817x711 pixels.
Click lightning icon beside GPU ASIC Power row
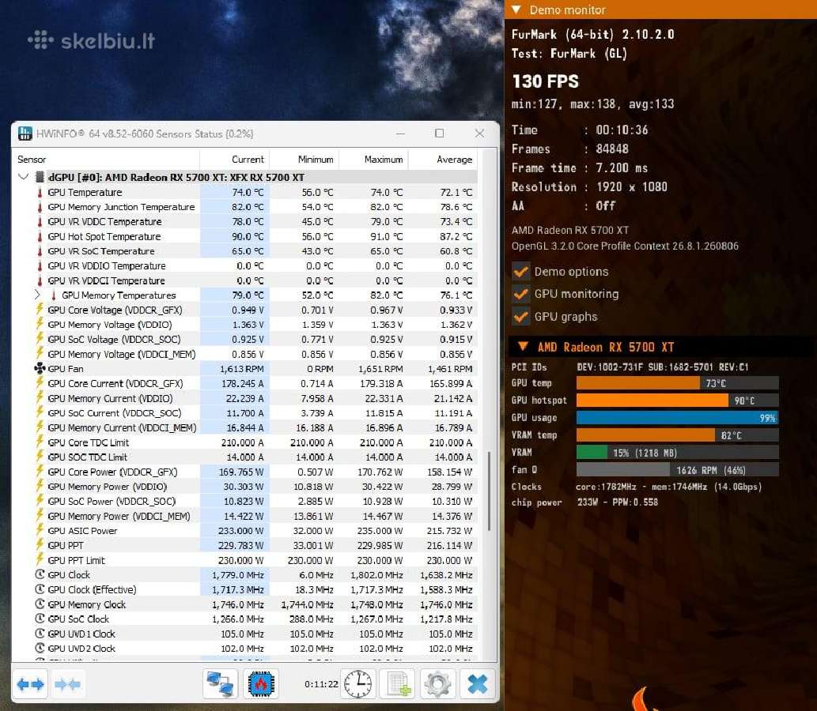[40, 530]
